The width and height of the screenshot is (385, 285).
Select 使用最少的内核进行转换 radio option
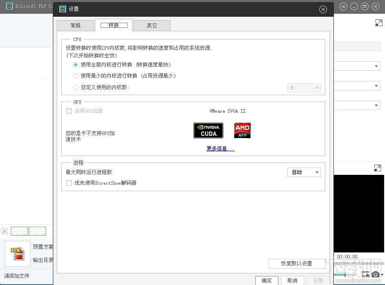point(76,76)
